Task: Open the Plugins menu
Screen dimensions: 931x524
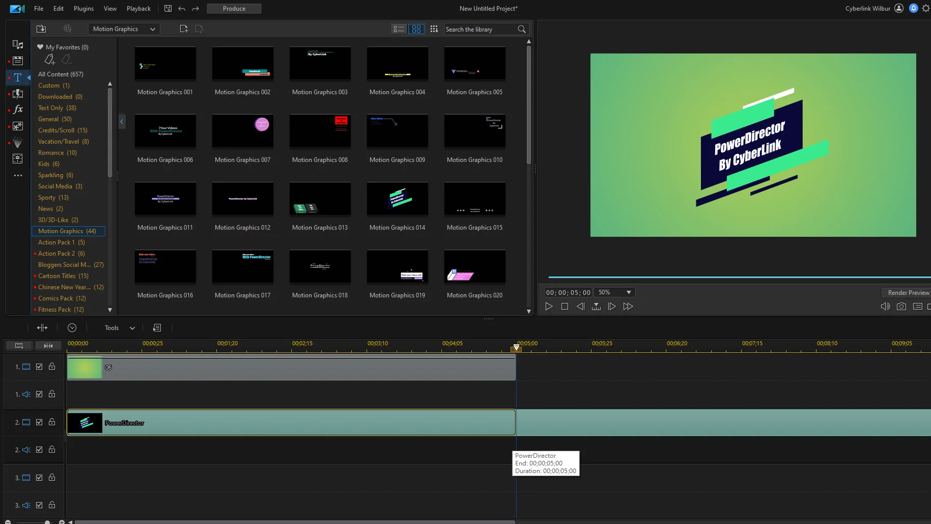Action: point(83,8)
